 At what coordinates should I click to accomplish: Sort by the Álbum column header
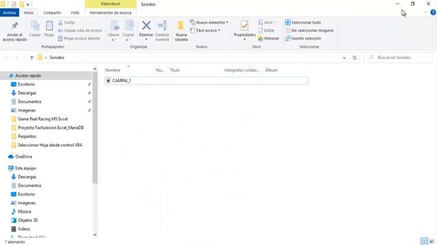[271, 70]
